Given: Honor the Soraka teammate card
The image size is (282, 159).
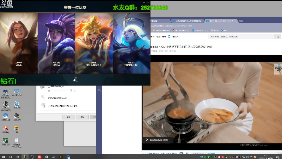Looking at the screenshot, I should [131, 43].
